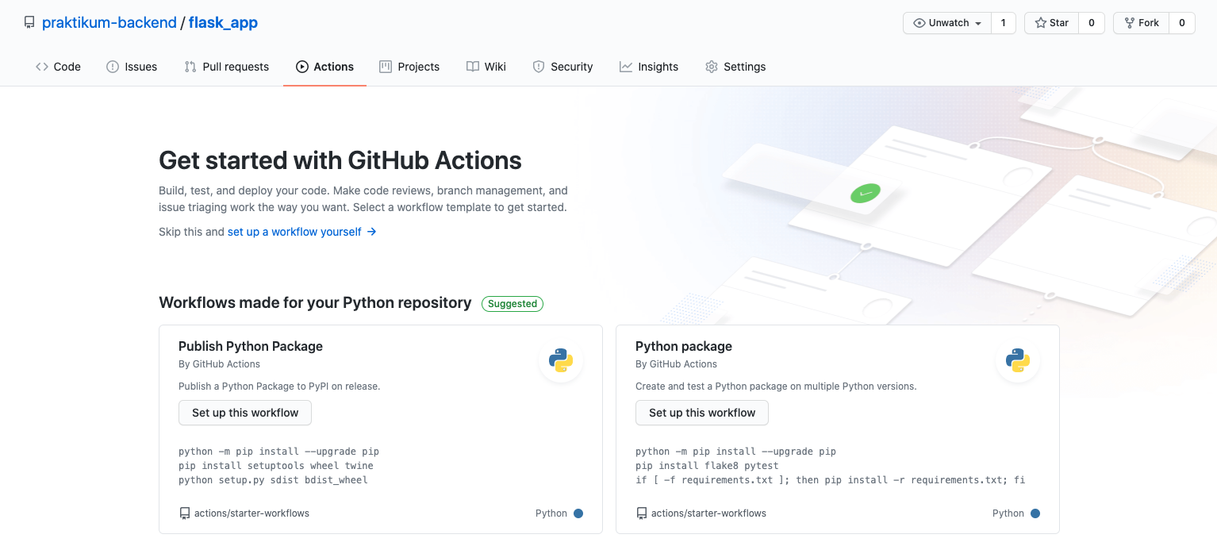Click 'Workflows made for your Python repository' heading
1217x546 pixels.
tap(315, 302)
